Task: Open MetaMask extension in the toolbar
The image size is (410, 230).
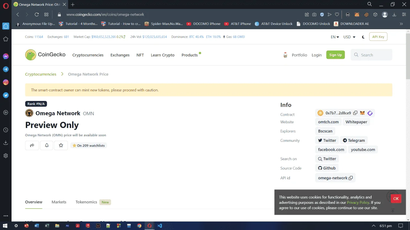Action: click(357, 14)
